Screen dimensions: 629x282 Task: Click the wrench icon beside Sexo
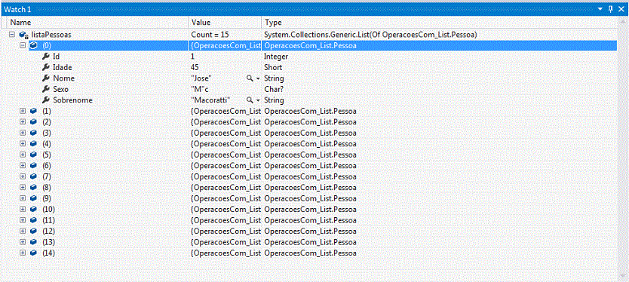(x=46, y=89)
